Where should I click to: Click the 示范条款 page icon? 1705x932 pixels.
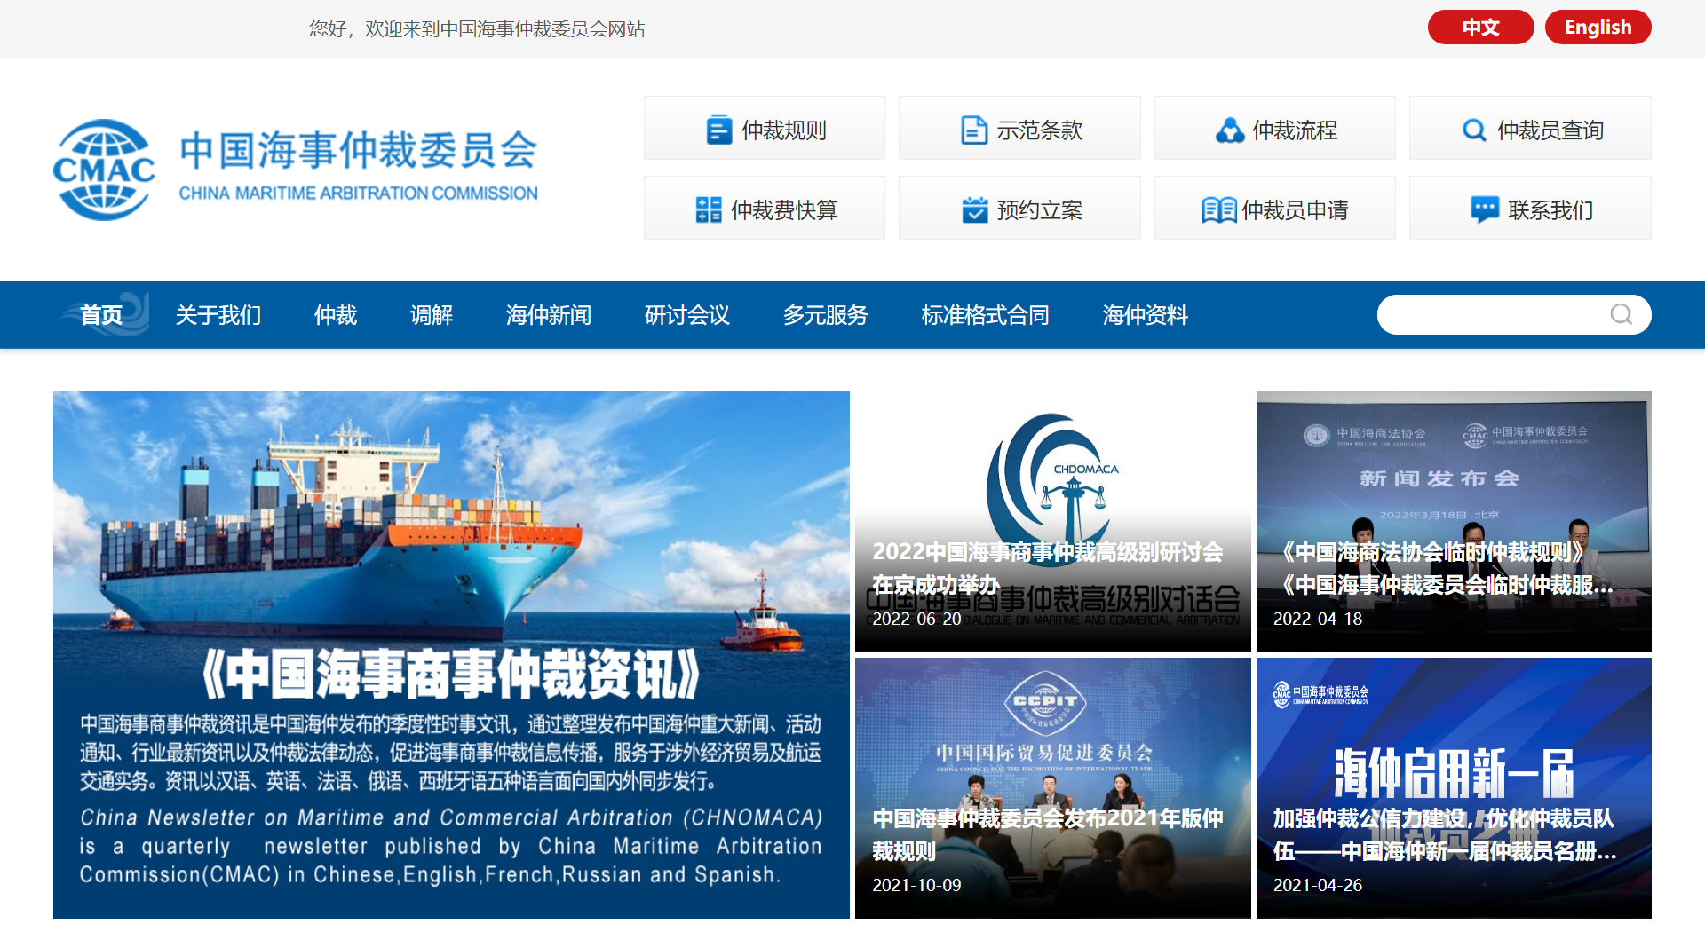click(x=974, y=130)
